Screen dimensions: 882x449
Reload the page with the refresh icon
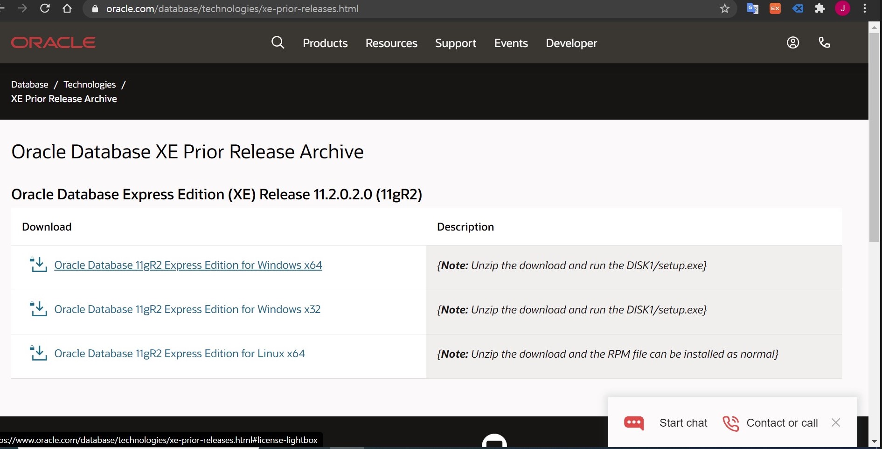45,8
